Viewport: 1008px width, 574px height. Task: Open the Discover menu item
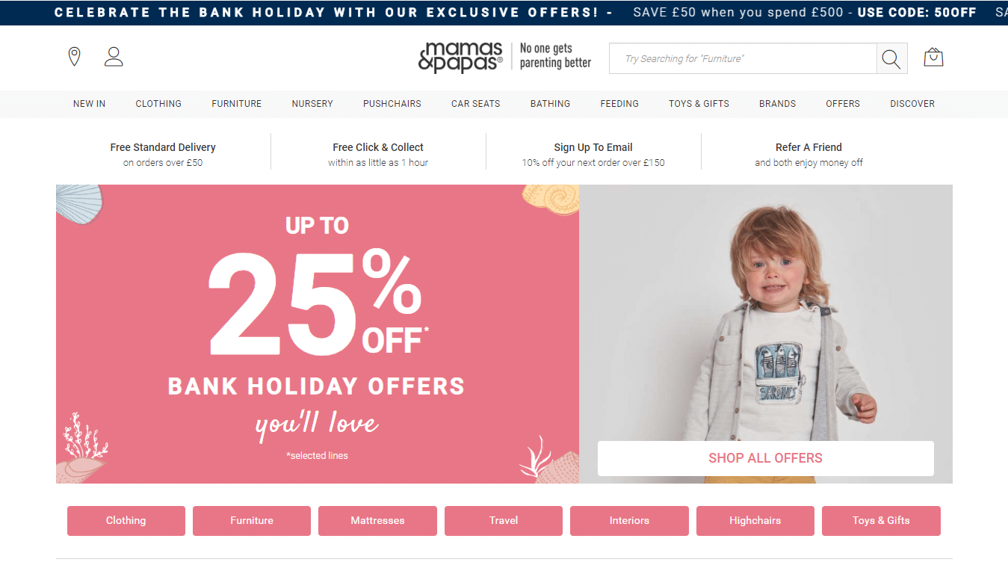(x=912, y=104)
